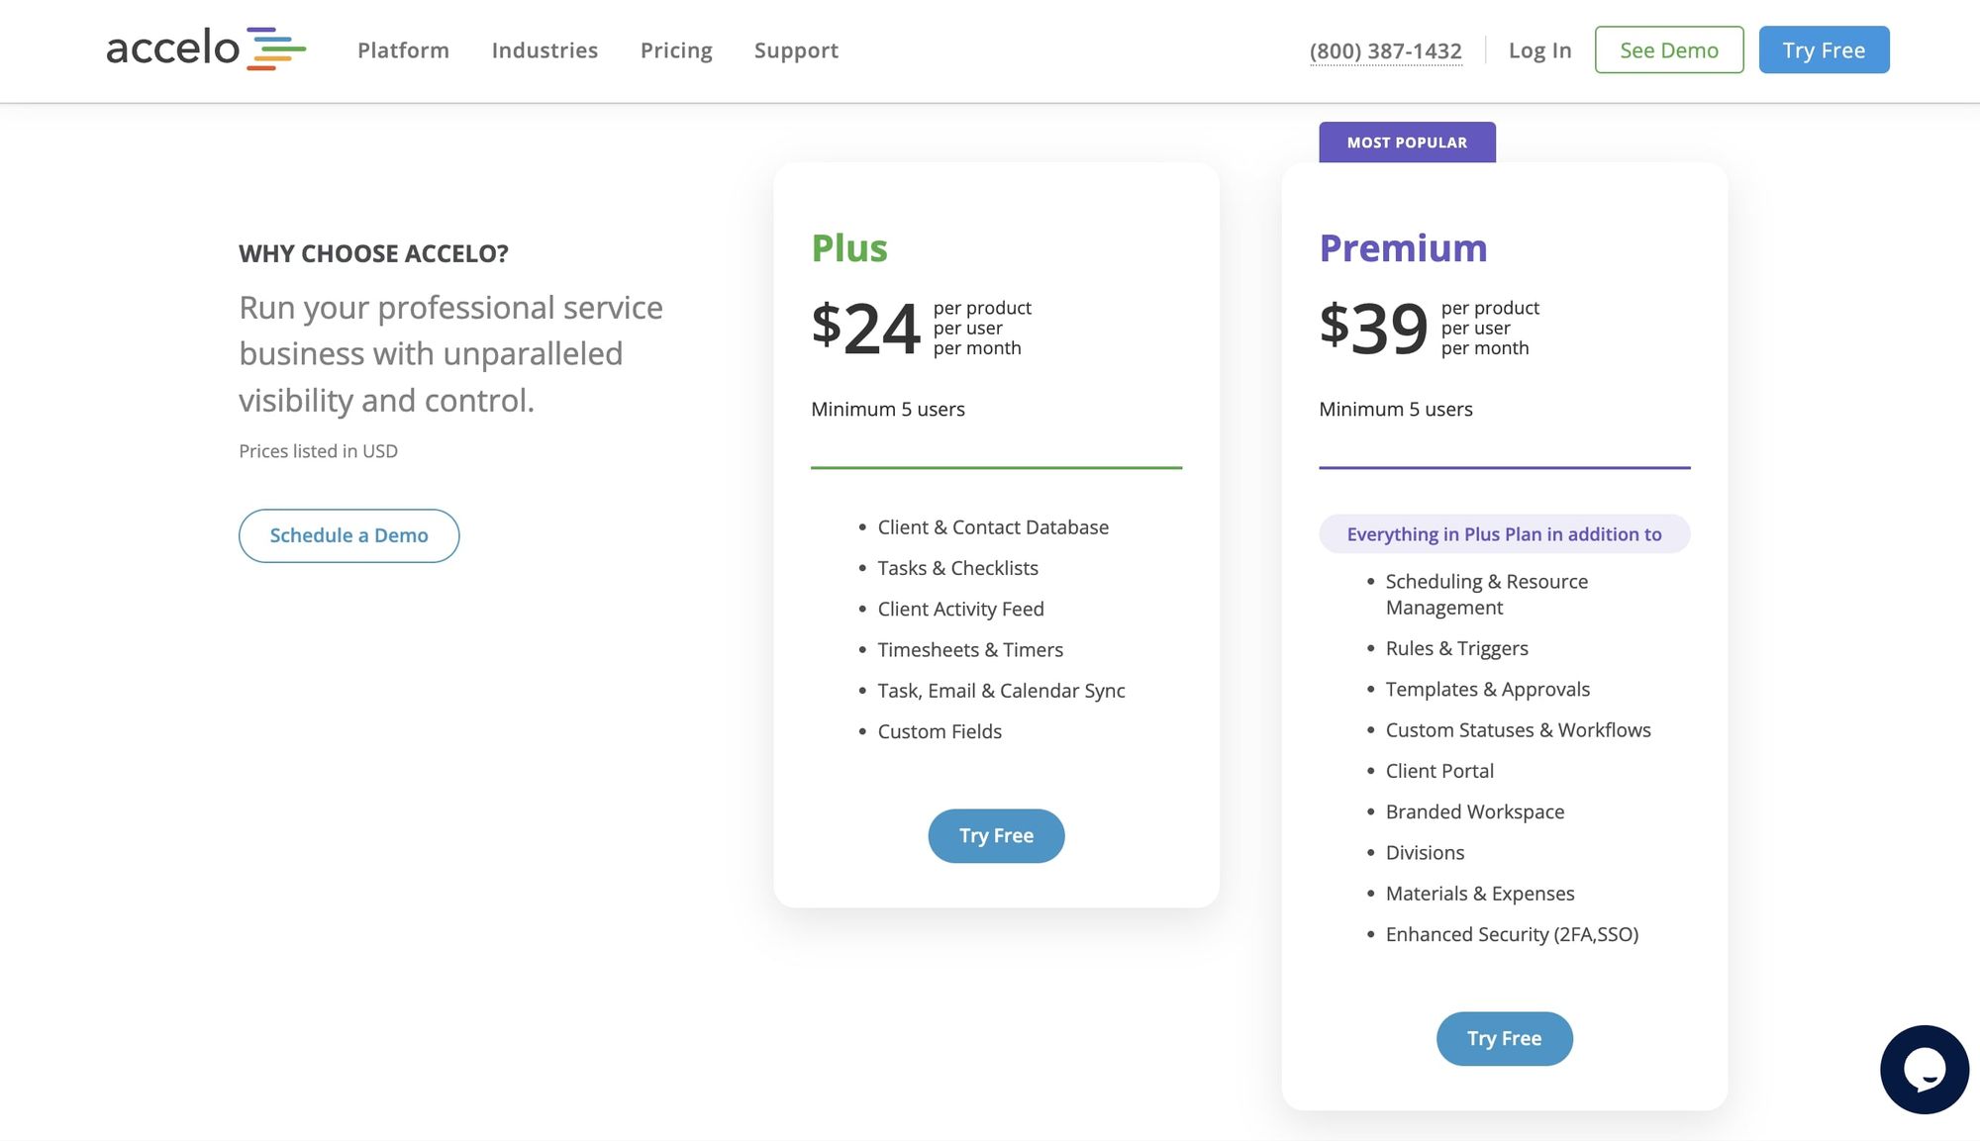Click the Industries navigation icon
This screenshot has width=1980, height=1141.
(x=544, y=48)
